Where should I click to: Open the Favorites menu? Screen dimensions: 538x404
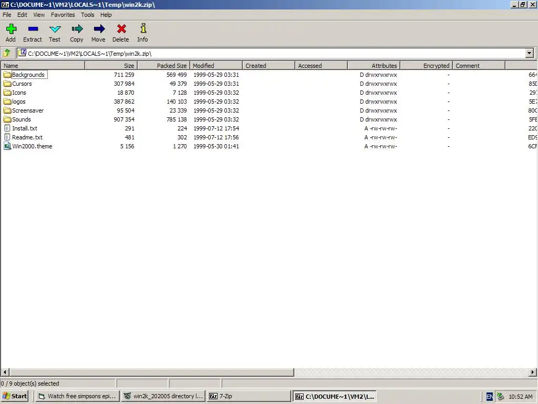(x=63, y=15)
